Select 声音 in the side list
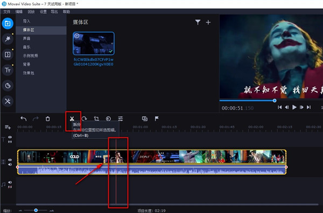Viewport: 323px width, 213px height. tap(41, 39)
